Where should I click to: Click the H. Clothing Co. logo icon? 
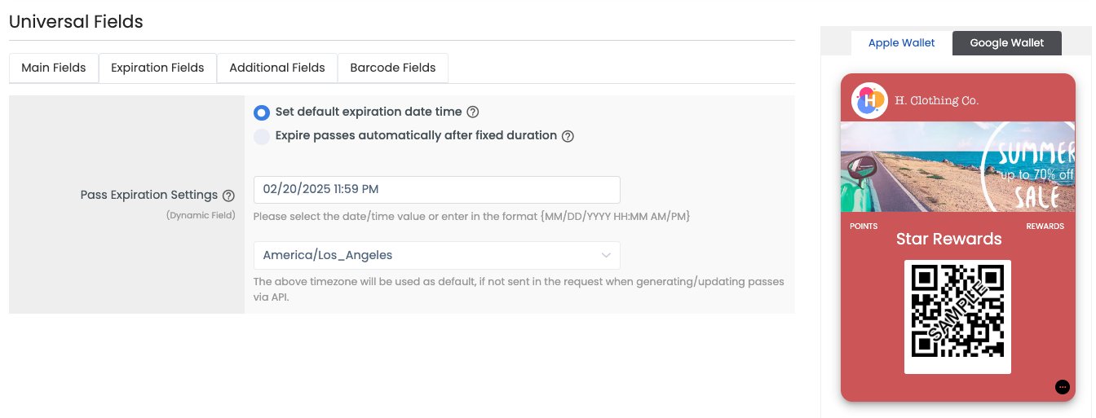(x=869, y=100)
